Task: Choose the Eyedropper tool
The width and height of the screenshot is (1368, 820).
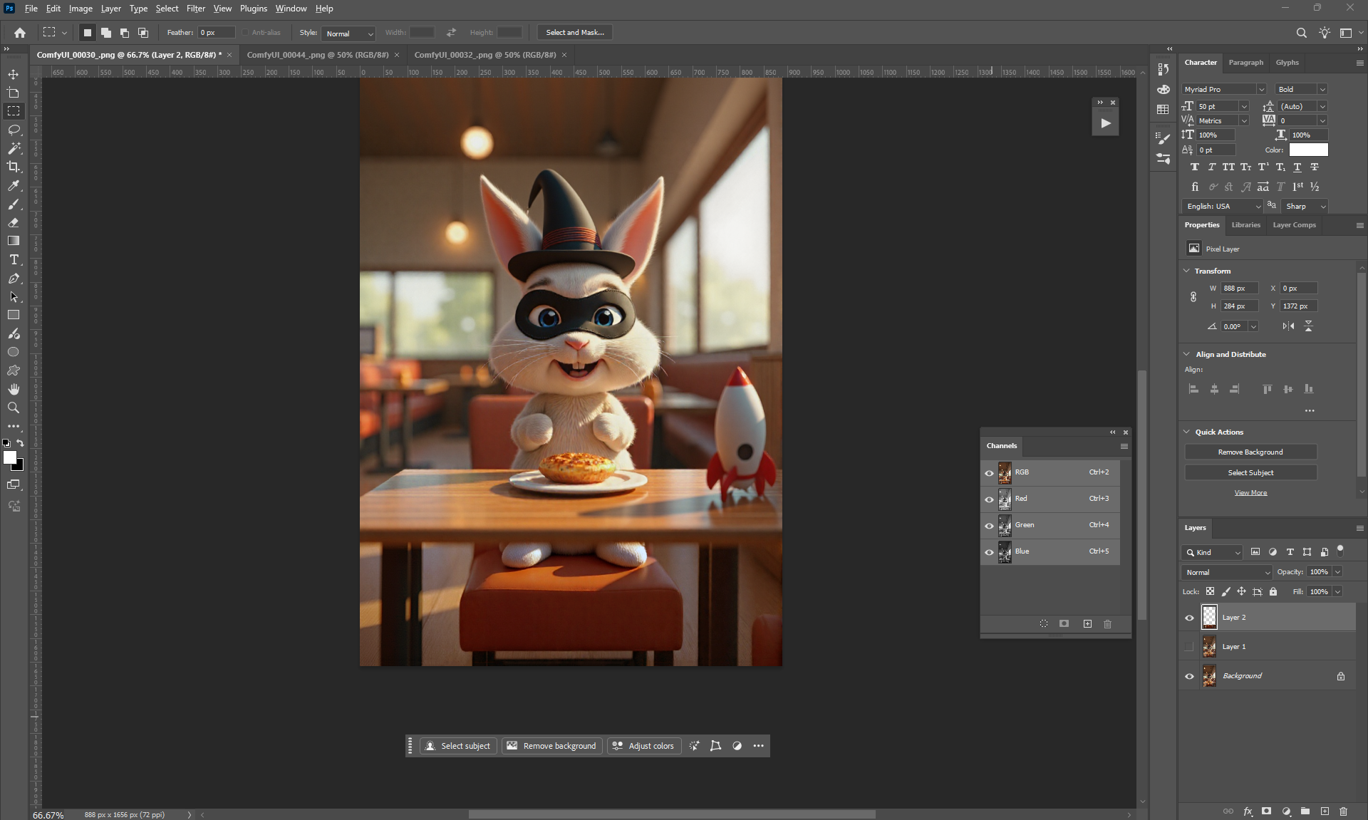Action: coord(14,185)
